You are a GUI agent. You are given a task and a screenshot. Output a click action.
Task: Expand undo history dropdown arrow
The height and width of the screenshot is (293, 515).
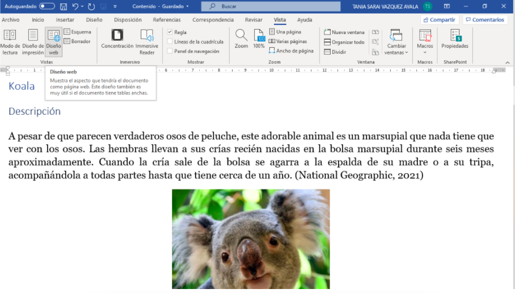click(x=82, y=6)
